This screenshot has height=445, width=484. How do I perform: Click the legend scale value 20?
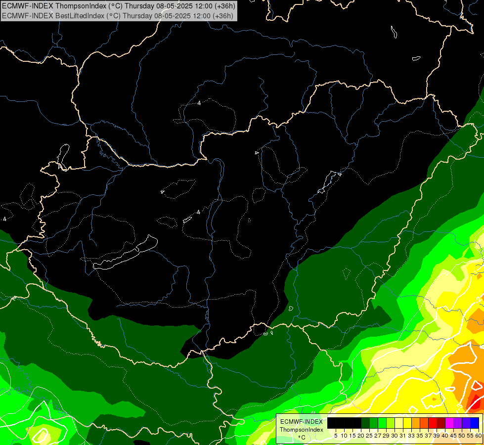[x=361, y=436]
